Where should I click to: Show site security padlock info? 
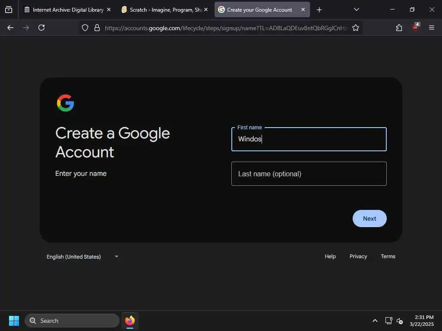[x=97, y=28]
